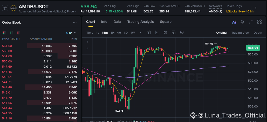Select the 1H interval
267x122 pixels.
click(x=112, y=33)
